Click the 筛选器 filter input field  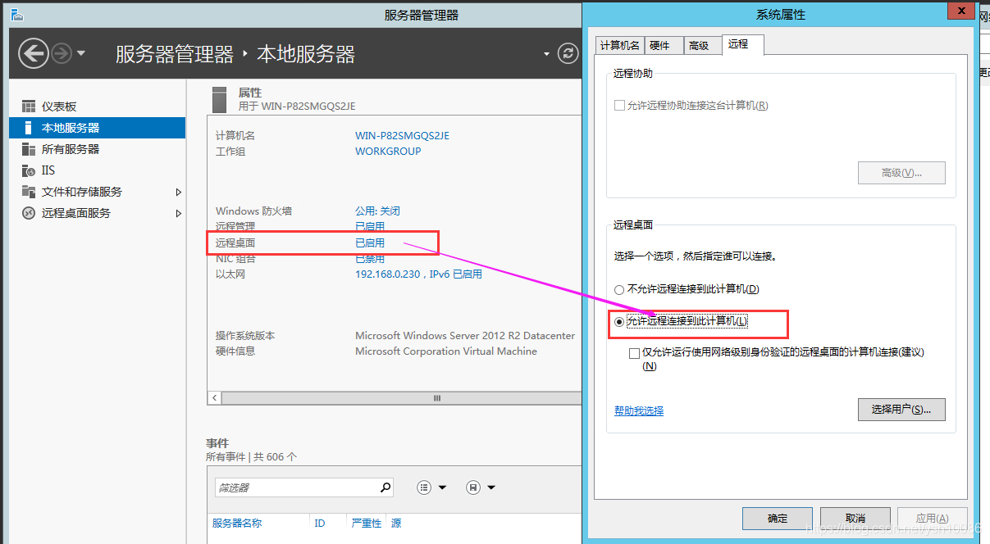(x=296, y=487)
